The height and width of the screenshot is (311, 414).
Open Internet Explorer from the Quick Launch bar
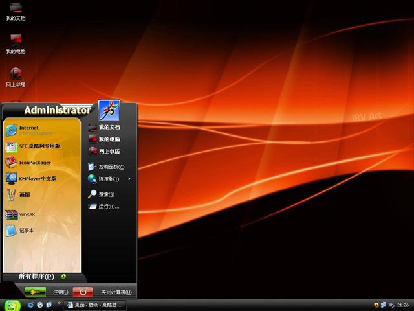click(x=30, y=305)
